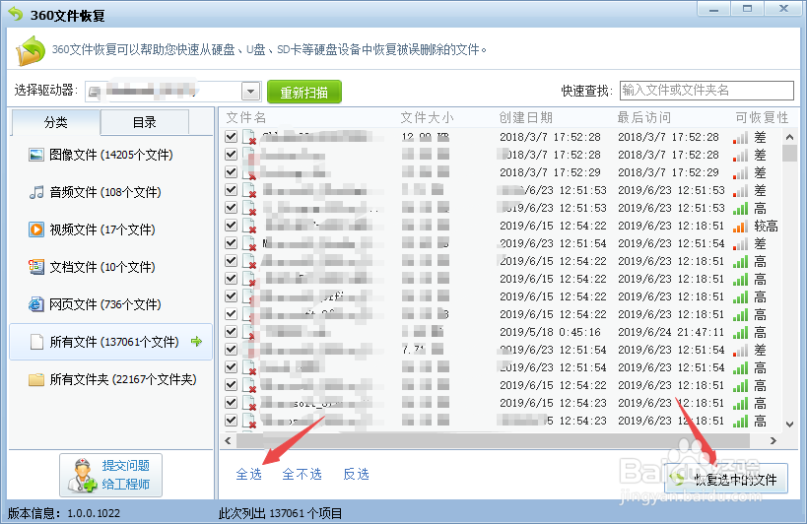Select 视频文件 (17个文件) category
Image resolution: width=807 pixels, height=524 pixels.
point(110,229)
